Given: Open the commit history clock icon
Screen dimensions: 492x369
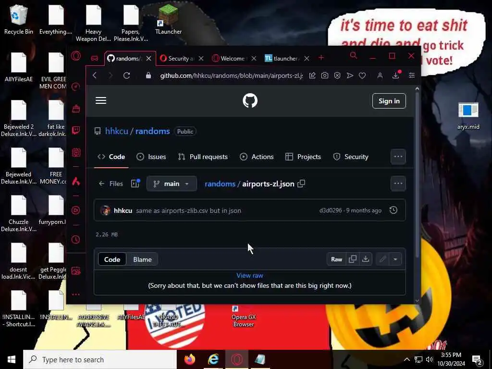Looking at the screenshot, I should click(x=394, y=210).
